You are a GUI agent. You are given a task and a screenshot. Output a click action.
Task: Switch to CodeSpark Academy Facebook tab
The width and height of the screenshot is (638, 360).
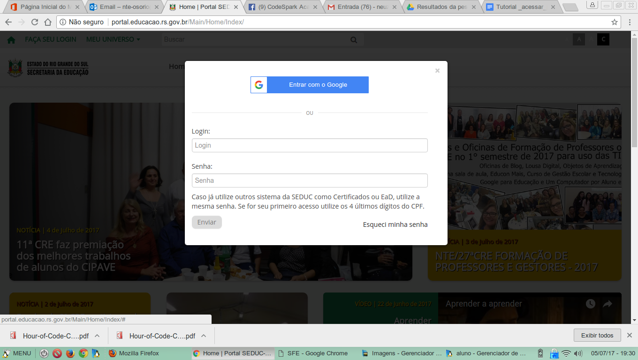click(283, 7)
